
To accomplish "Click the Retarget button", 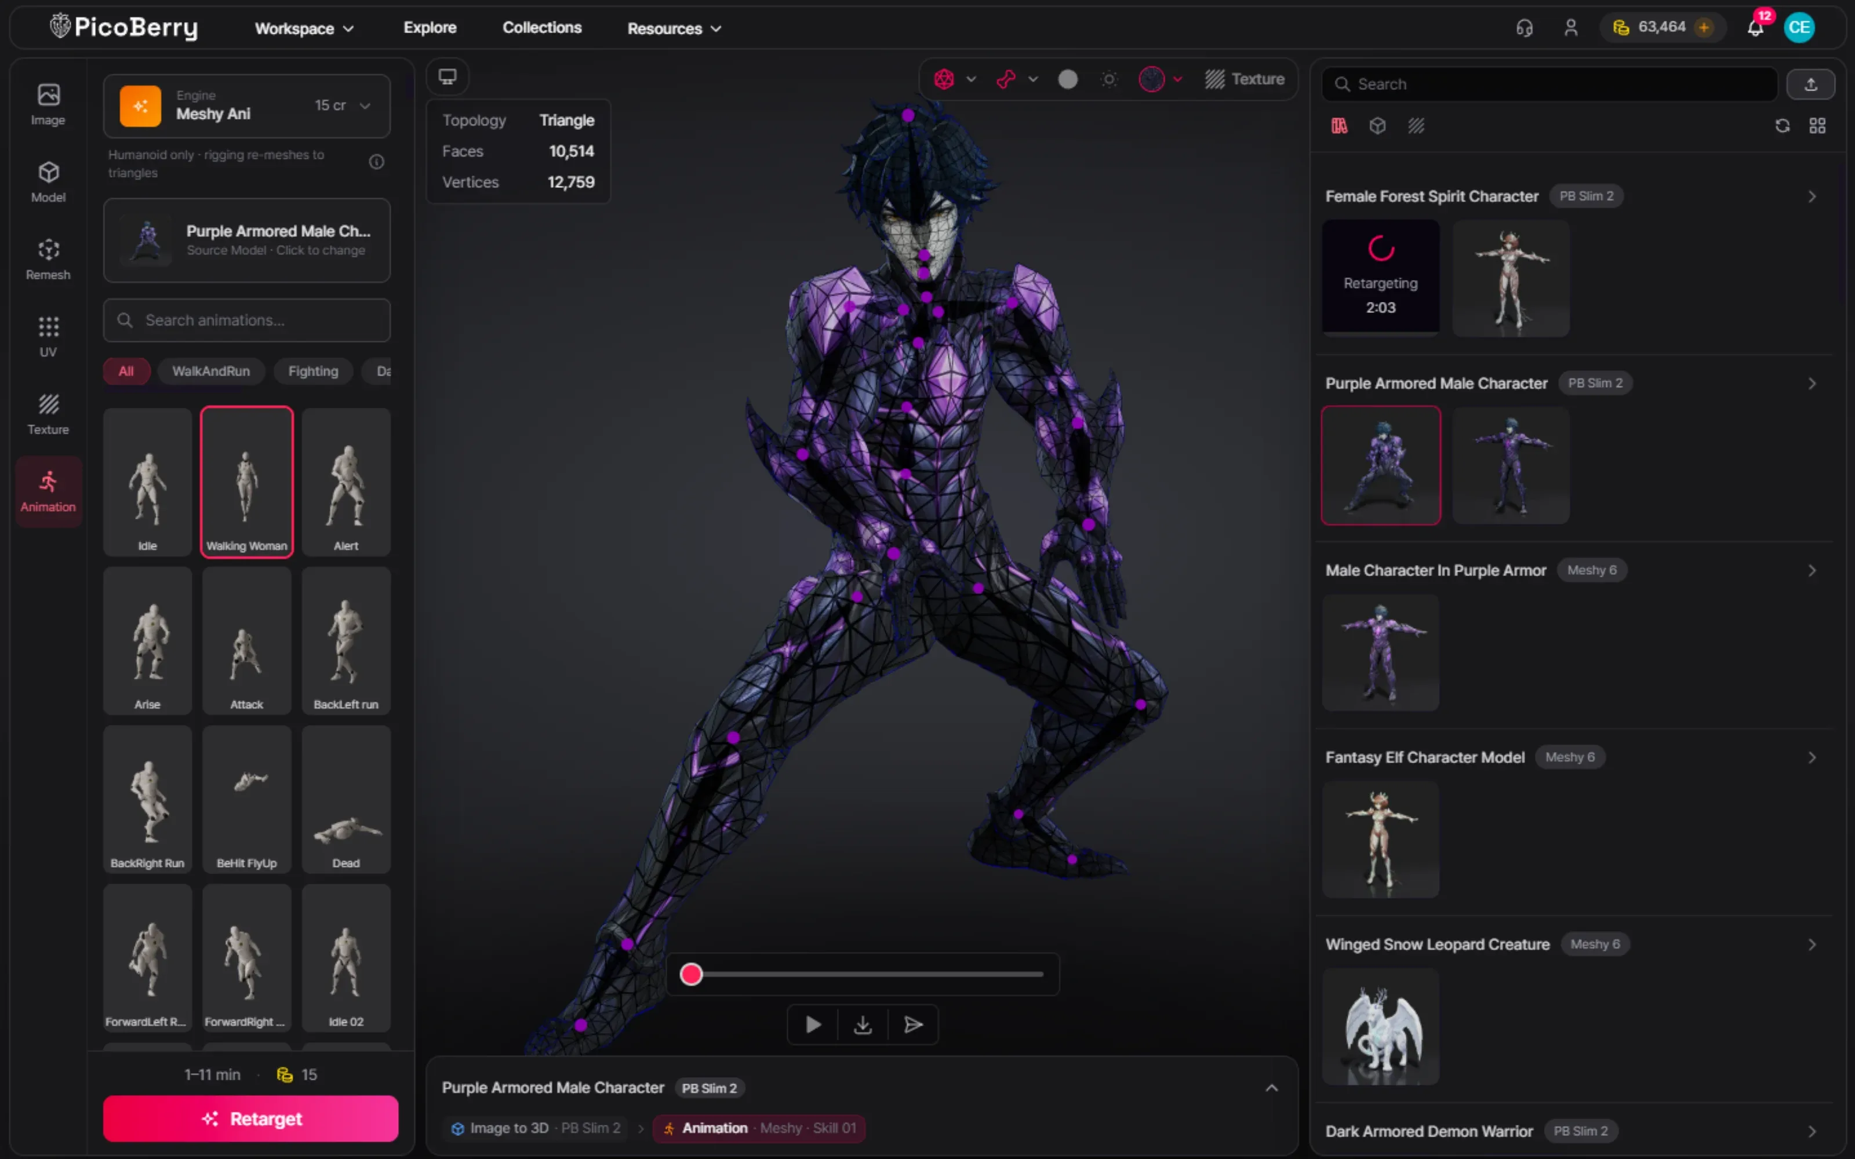I will (x=250, y=1118).
